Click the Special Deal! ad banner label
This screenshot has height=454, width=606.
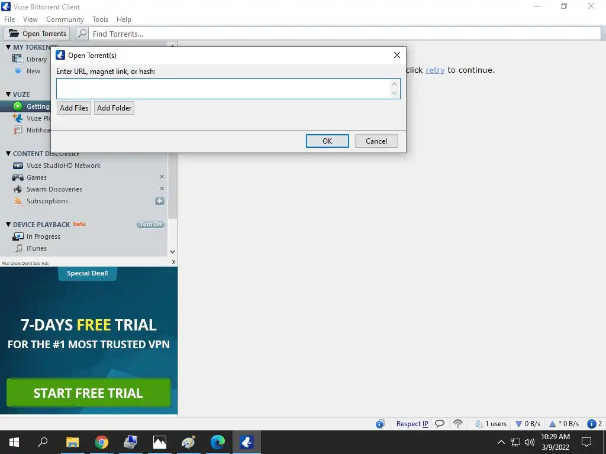pyautogui.click(x=88, y=273)
